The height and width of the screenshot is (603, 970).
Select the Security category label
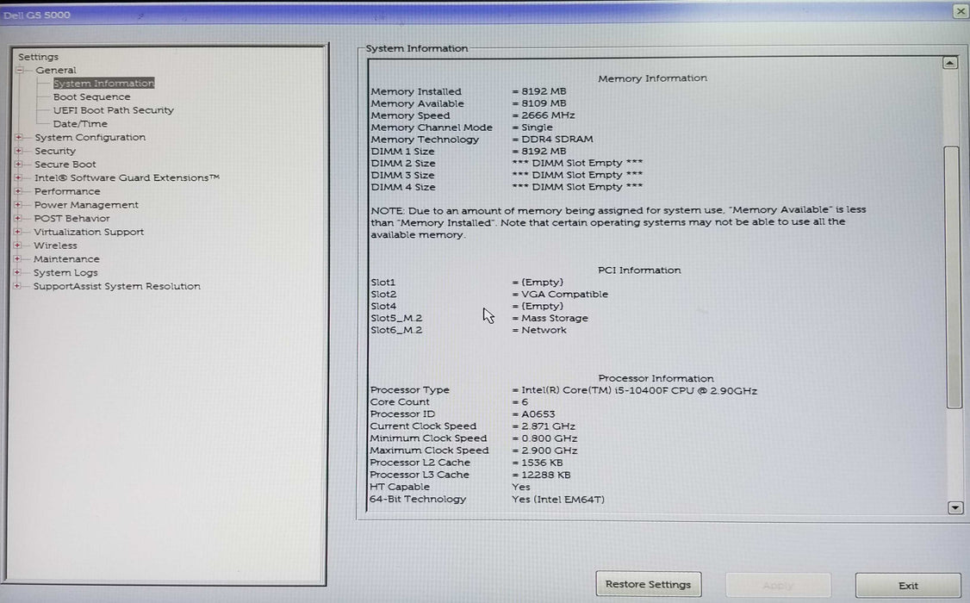[54, 151]
